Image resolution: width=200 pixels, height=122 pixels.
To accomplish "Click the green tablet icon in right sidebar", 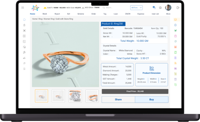I will coord(175,53).
